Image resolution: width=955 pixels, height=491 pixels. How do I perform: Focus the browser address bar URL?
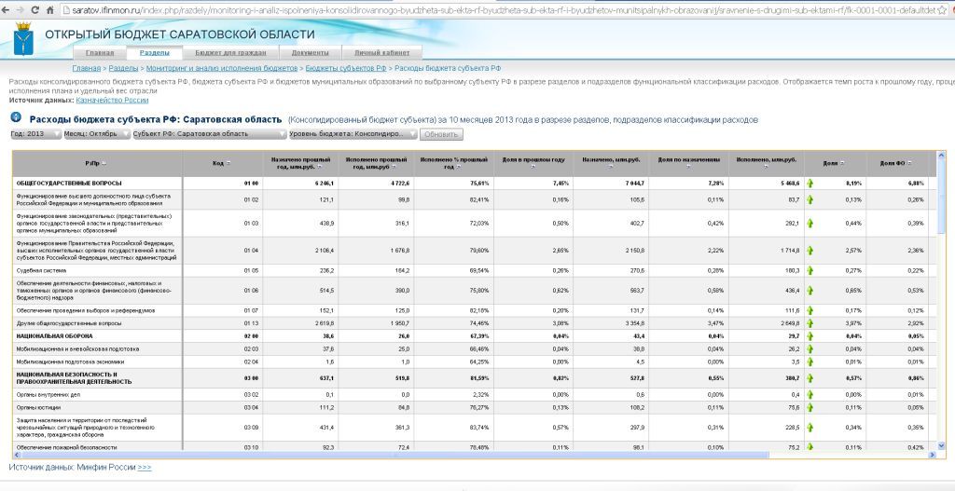point(500,10)
